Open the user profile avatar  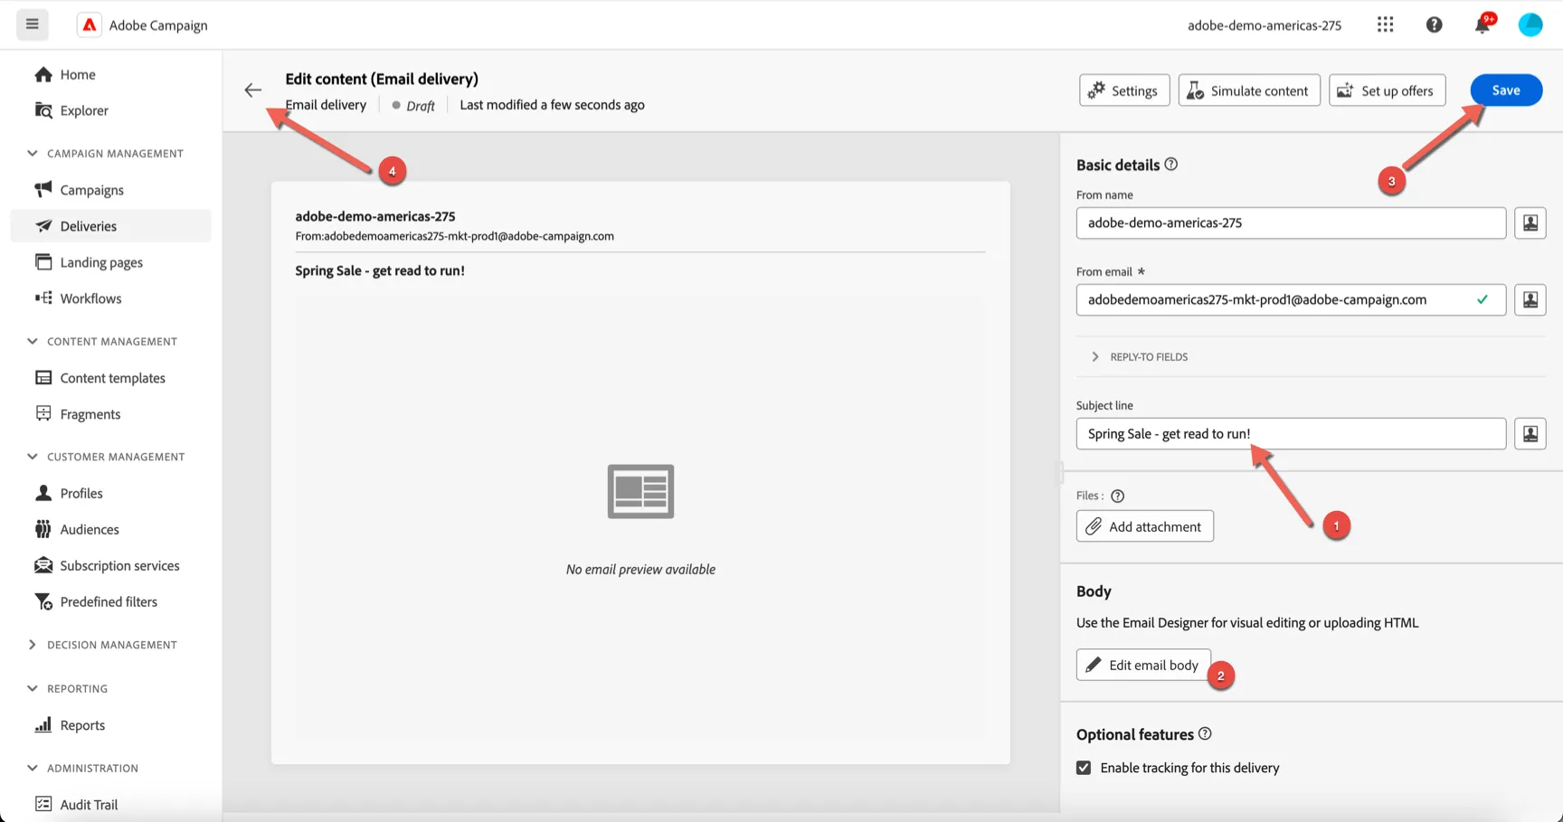point(1530,24)
